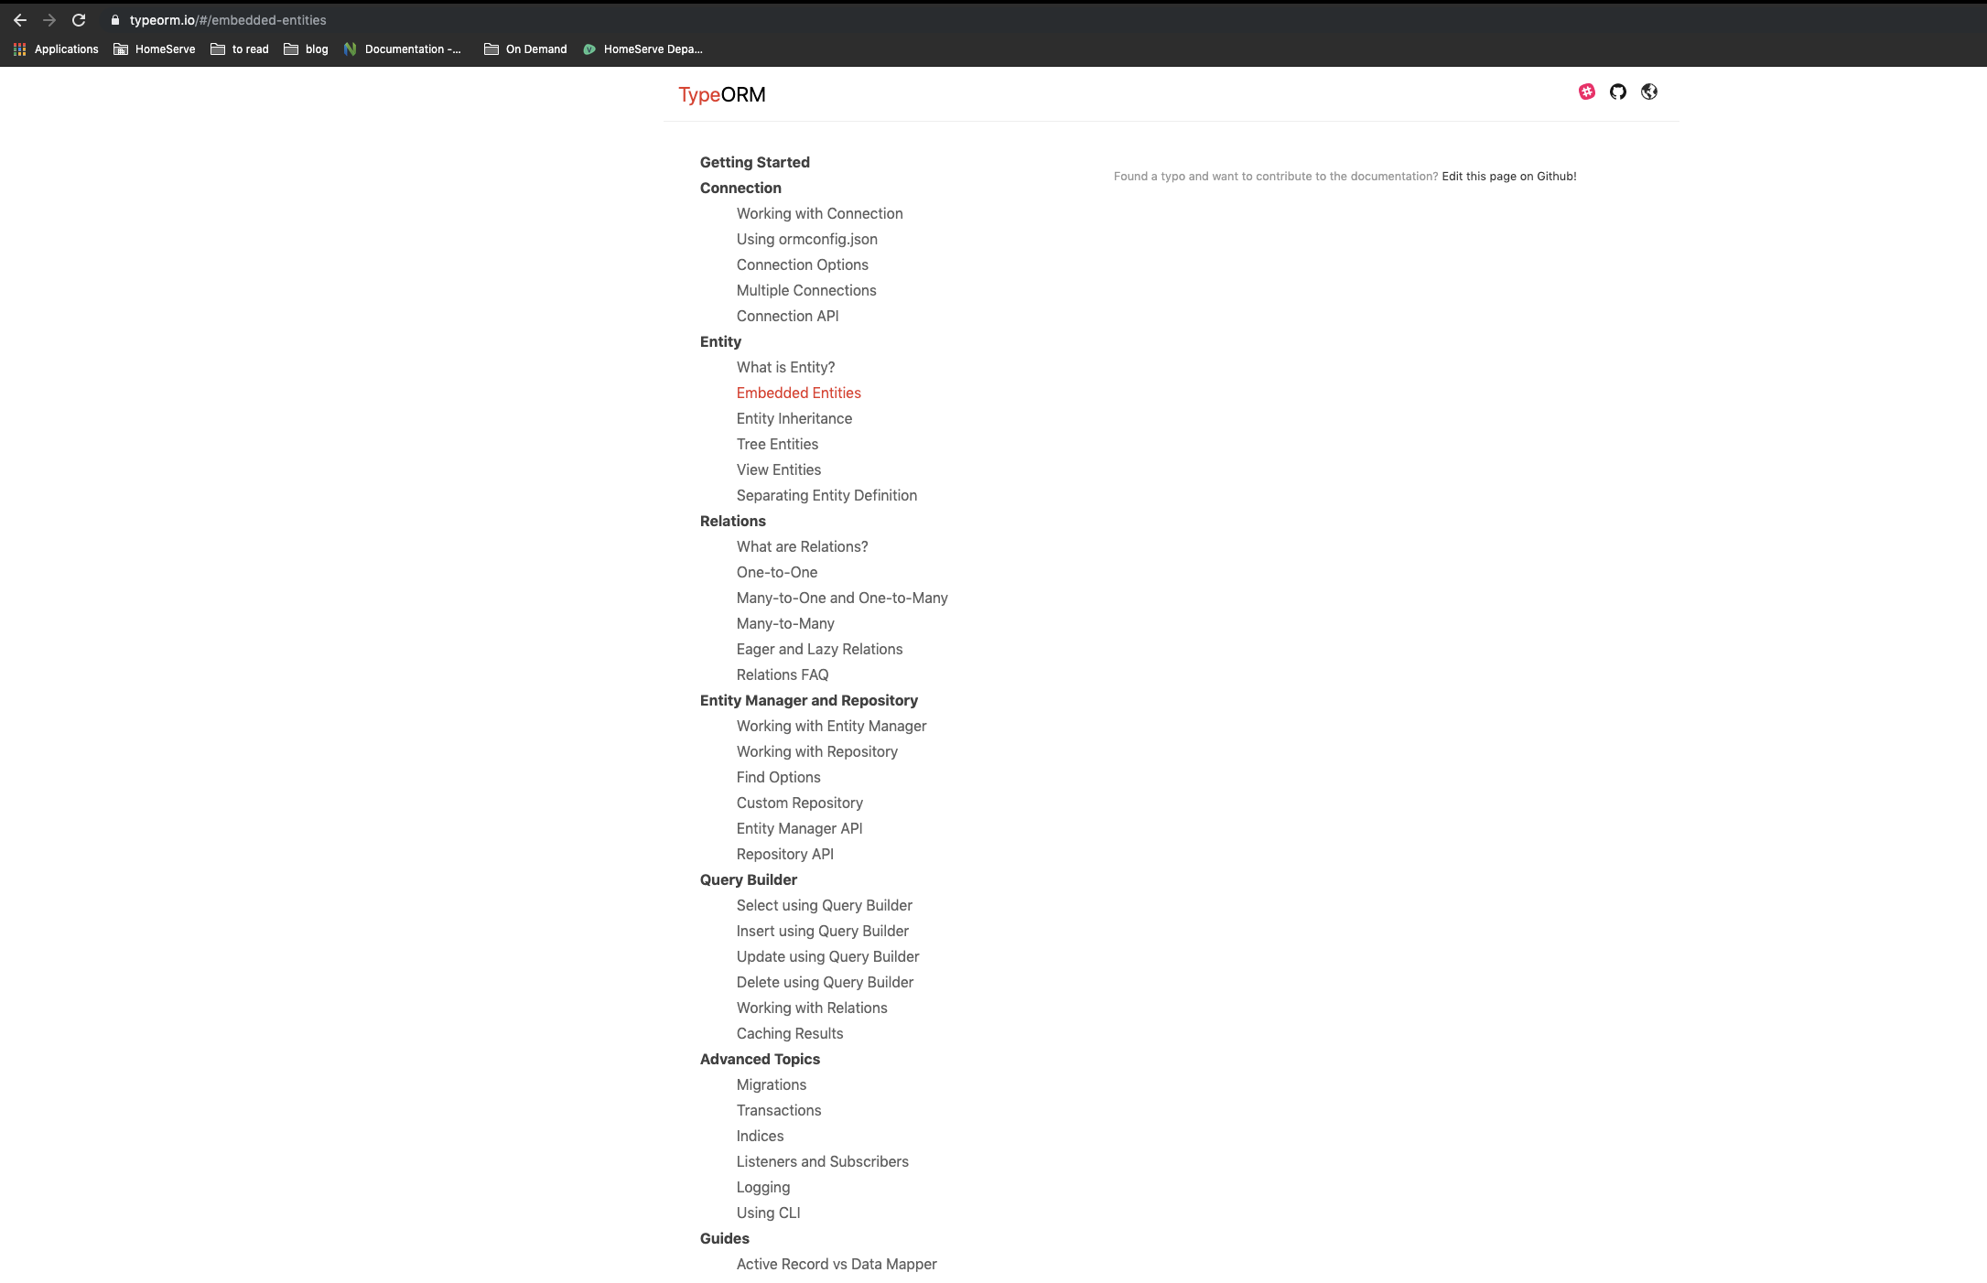The image size is (1987, 1283).
Task: Open the Documentation bookmark
Action: coord(402,49)
